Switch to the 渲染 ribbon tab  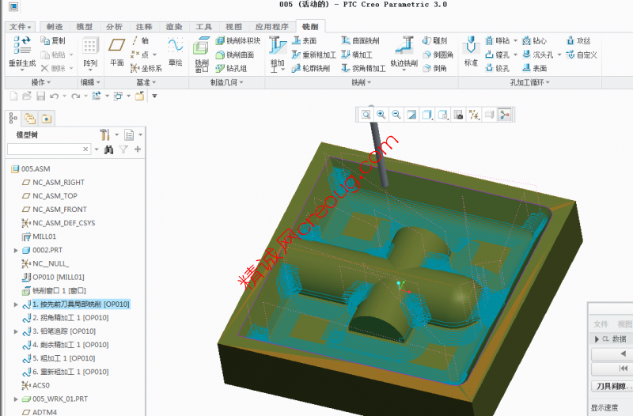coord(174,27)
